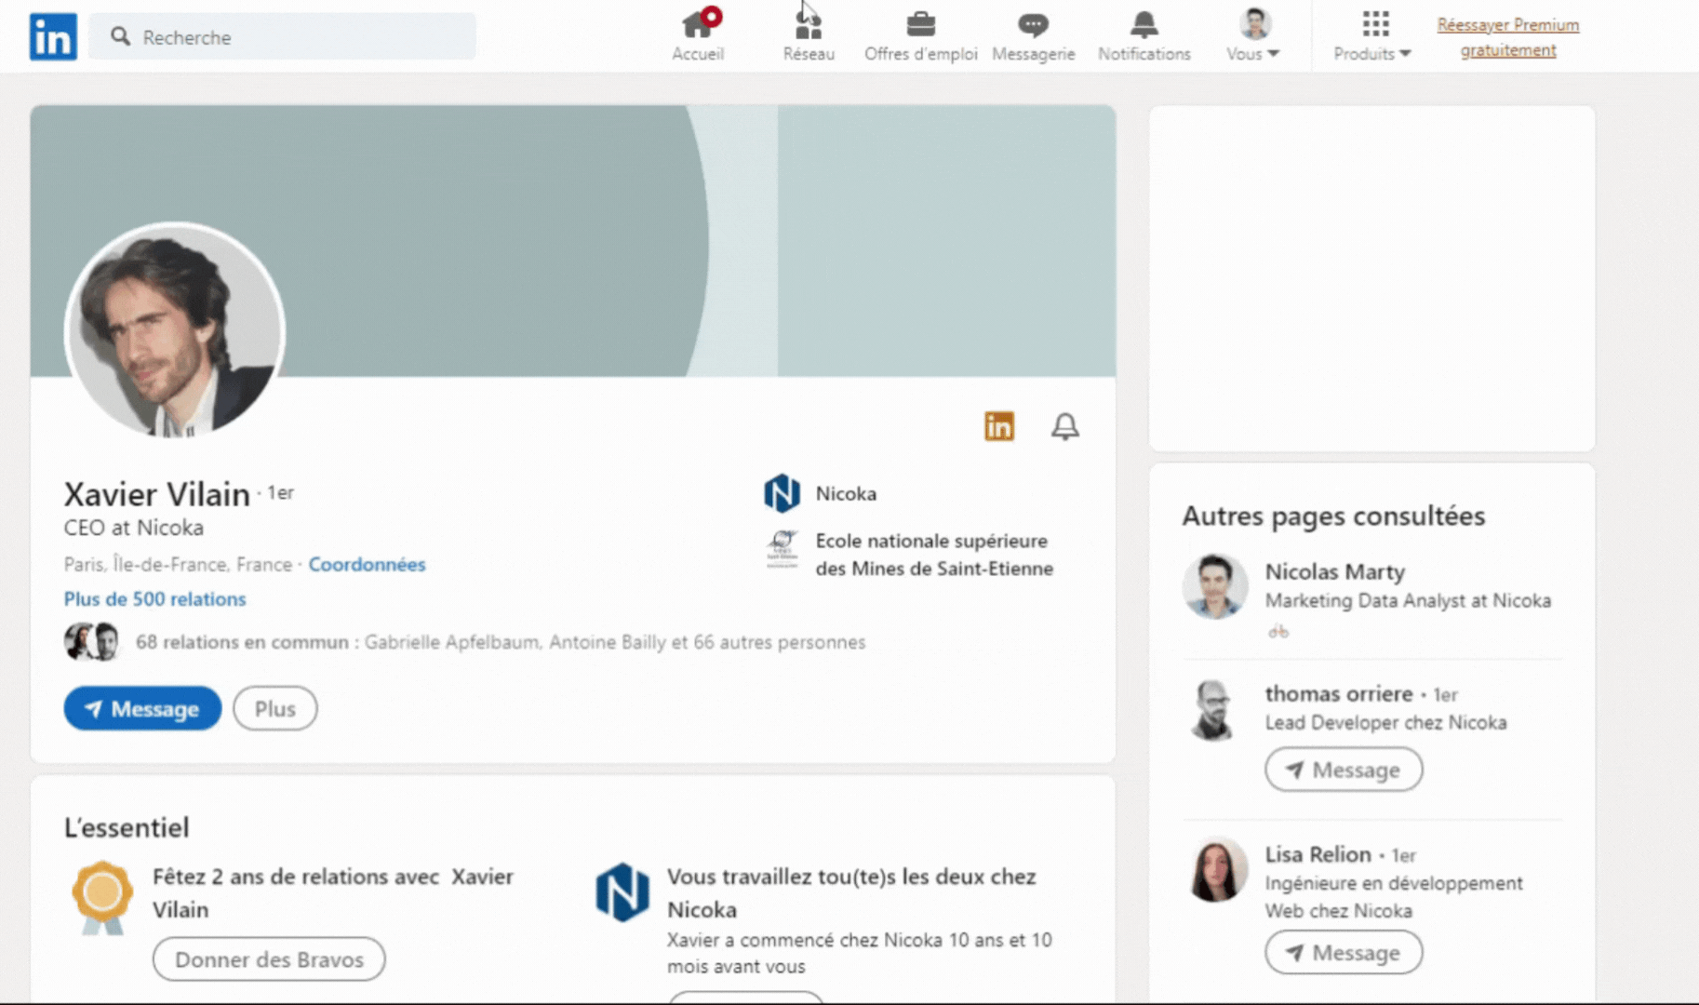Expand the Vous profile menu
This screenshot has width=1699, height=1005.
click(1253, 35)
